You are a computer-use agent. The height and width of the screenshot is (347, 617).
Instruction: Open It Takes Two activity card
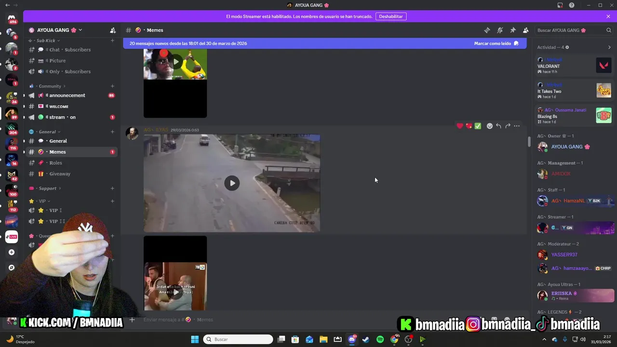[574, 91]
